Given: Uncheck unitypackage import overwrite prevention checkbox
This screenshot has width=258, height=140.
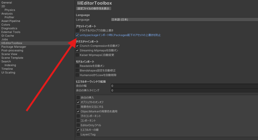Looking at the screenshot, I should pos(78,35).
